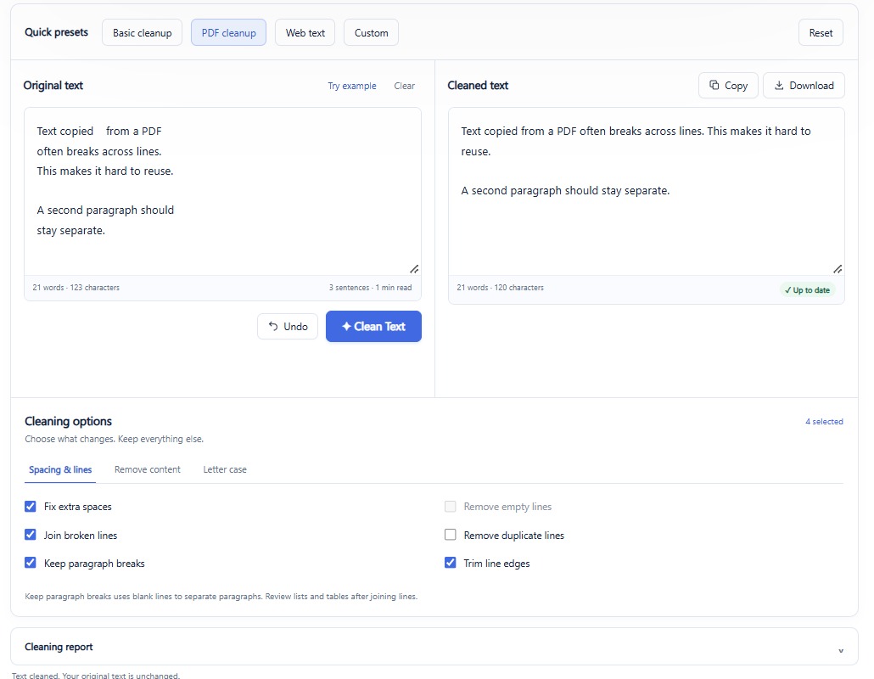Click the Undo arrow icon
Viewport: 874px width, 679px height.
click(x=273, y=326)
